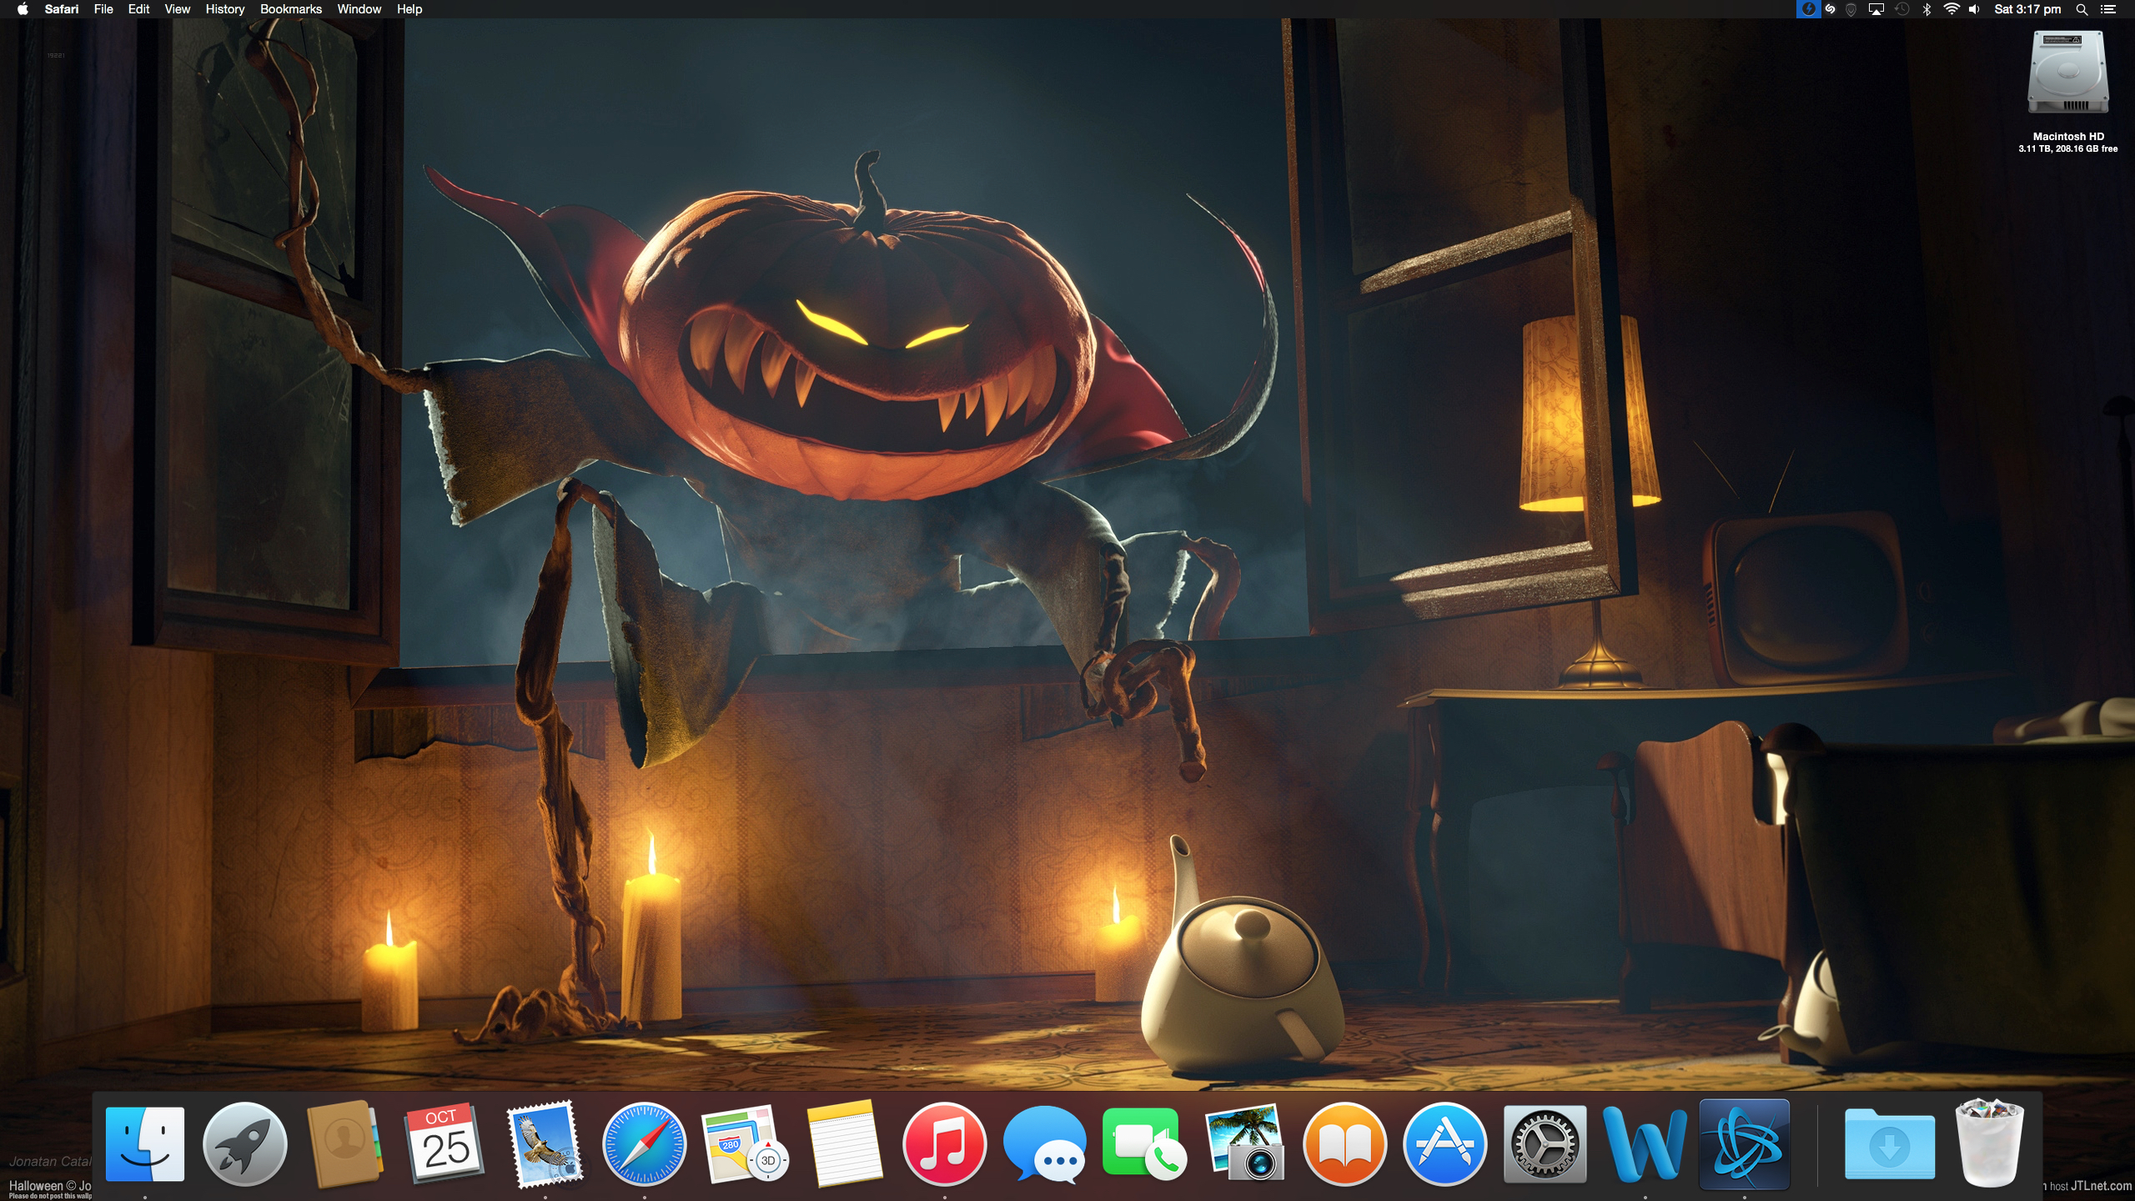The image size is (2135, 1201).
Task: Click Shazam icon in menu bar
Action: click(x=1830, y=9)
